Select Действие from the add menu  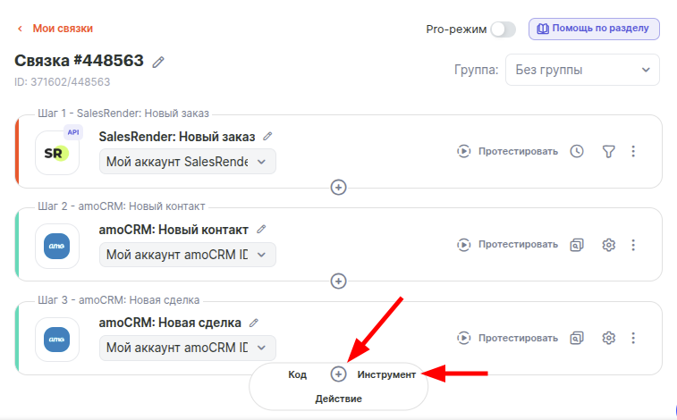pyautogui.click(x=339, y=399)
